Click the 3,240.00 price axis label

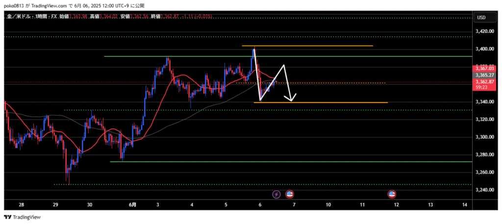[x=484, y=190]
